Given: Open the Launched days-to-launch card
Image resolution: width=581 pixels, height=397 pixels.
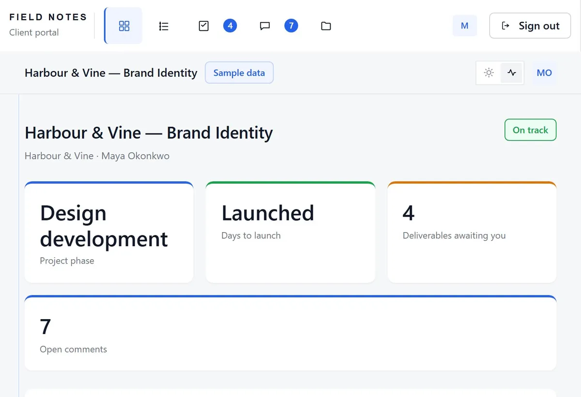Looking at the screenshot, I should point(290,232).
